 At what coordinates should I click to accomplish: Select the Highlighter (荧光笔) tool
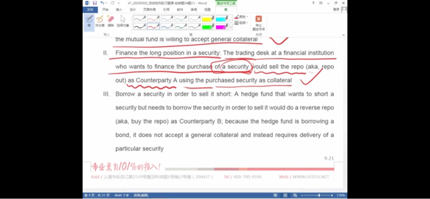pos(100,21)
